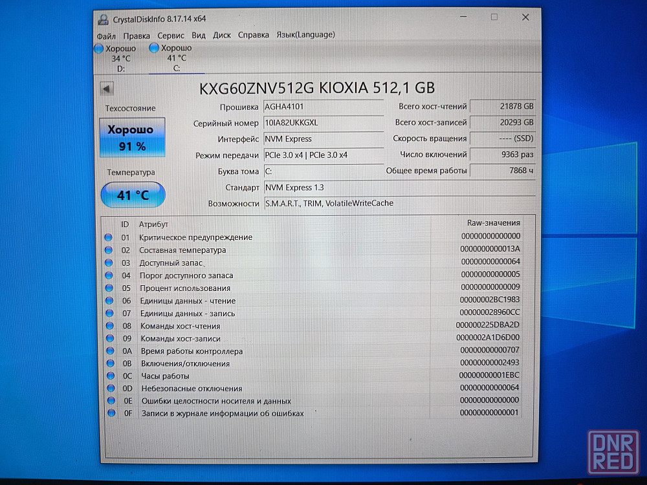
Task: Select the Процент использования attribute text
Action: click(185, 288)
